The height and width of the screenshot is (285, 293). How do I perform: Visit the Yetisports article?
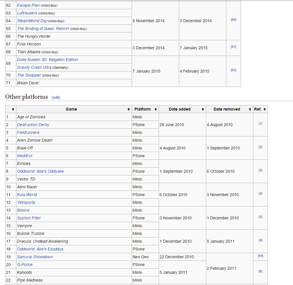click(x=26, y=202)
